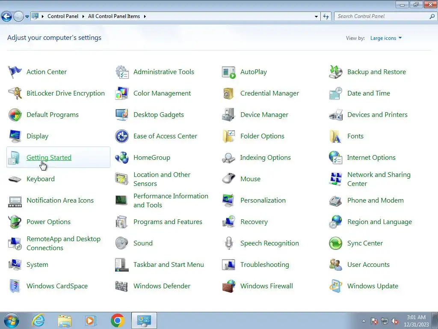Screen dimensions: 438x329
Task: Click Notification Area Icons link
Action: pyautogui.click(x=60, y=200)
